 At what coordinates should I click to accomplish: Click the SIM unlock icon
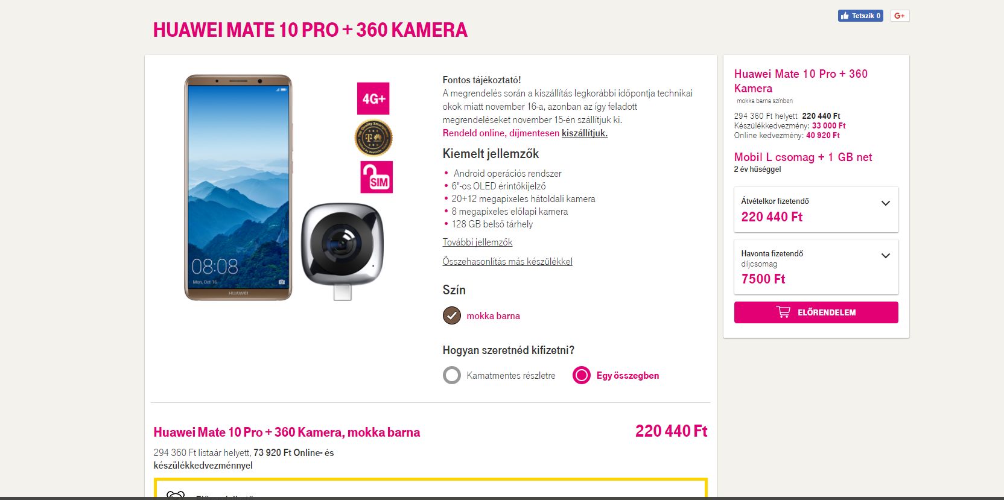point(376,177)
